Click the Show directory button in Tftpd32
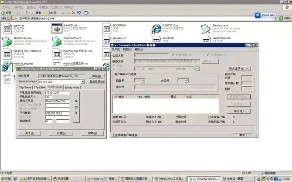Image resolution: width=292 pixels, height=182 pixels. (96, 82)
